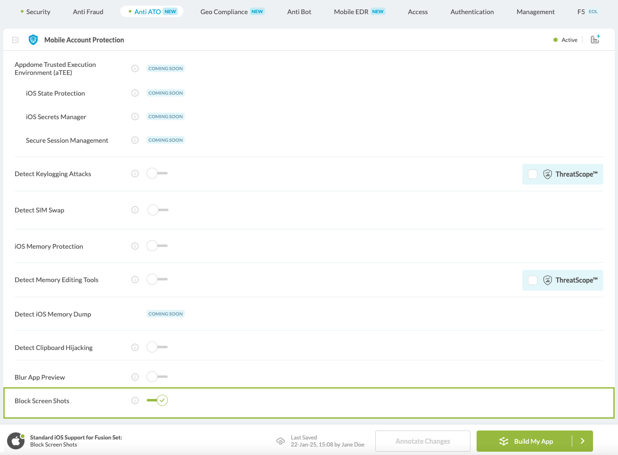The width and height of the screenshot is (618, 455).
Task: Show info for iOS Secrets Manager
Action: point(135,117)
